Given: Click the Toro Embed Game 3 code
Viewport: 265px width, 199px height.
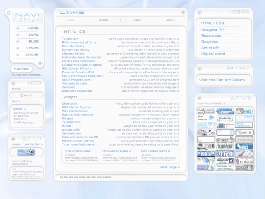Looking at the screenshot, I should click(x=159, y=157).
